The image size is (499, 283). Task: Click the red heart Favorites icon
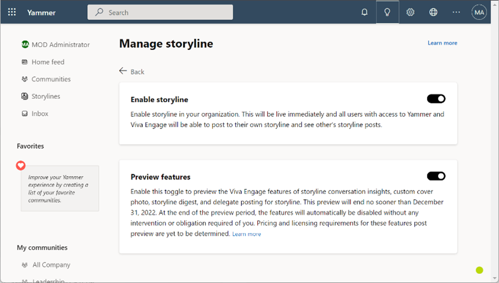tap(21, 166)
